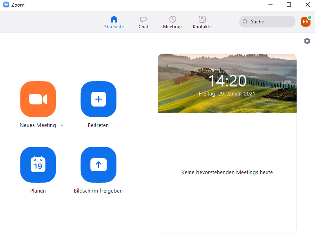Click the Planen label text
Image resolution: width=315 pixels, height=236 pixels.
(x=38, y=191)
